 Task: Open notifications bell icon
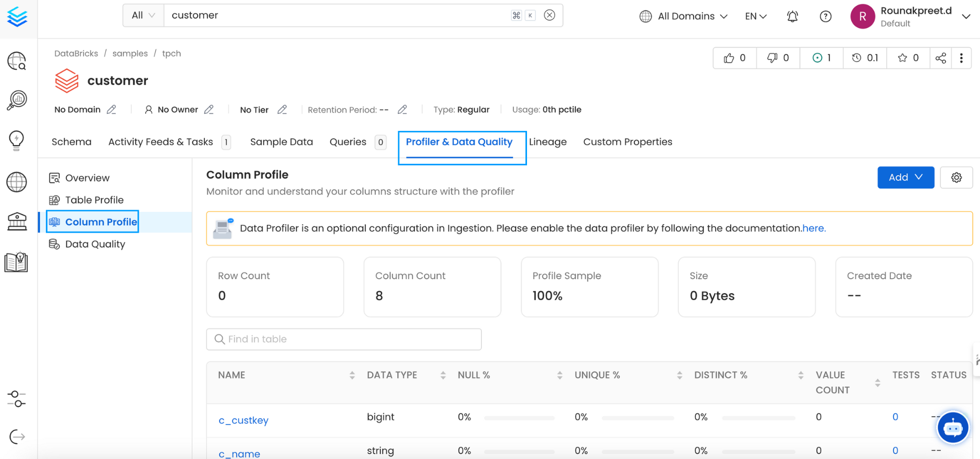792,16
